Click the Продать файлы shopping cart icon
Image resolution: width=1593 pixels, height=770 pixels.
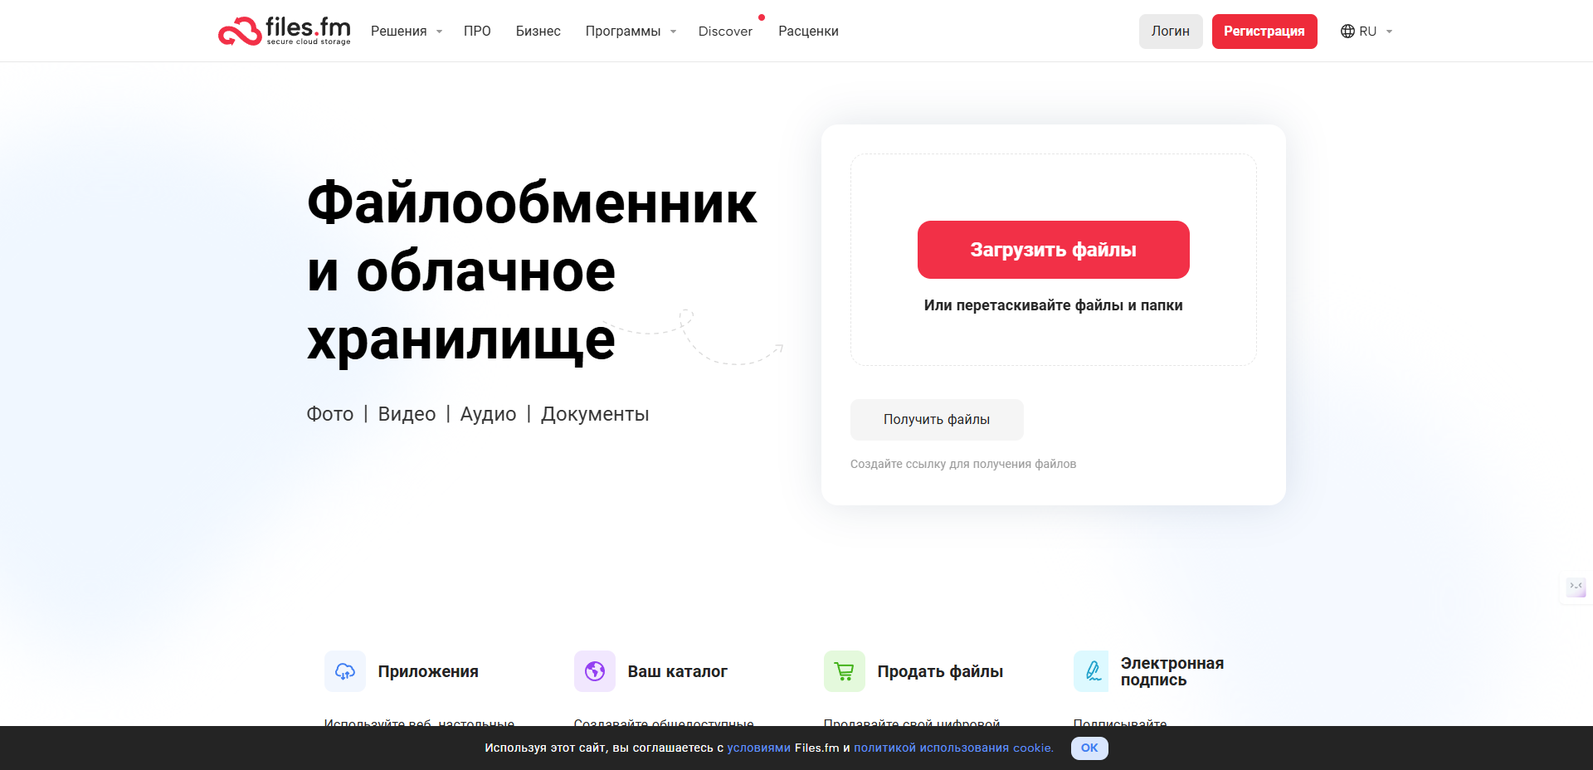point(845,671)
